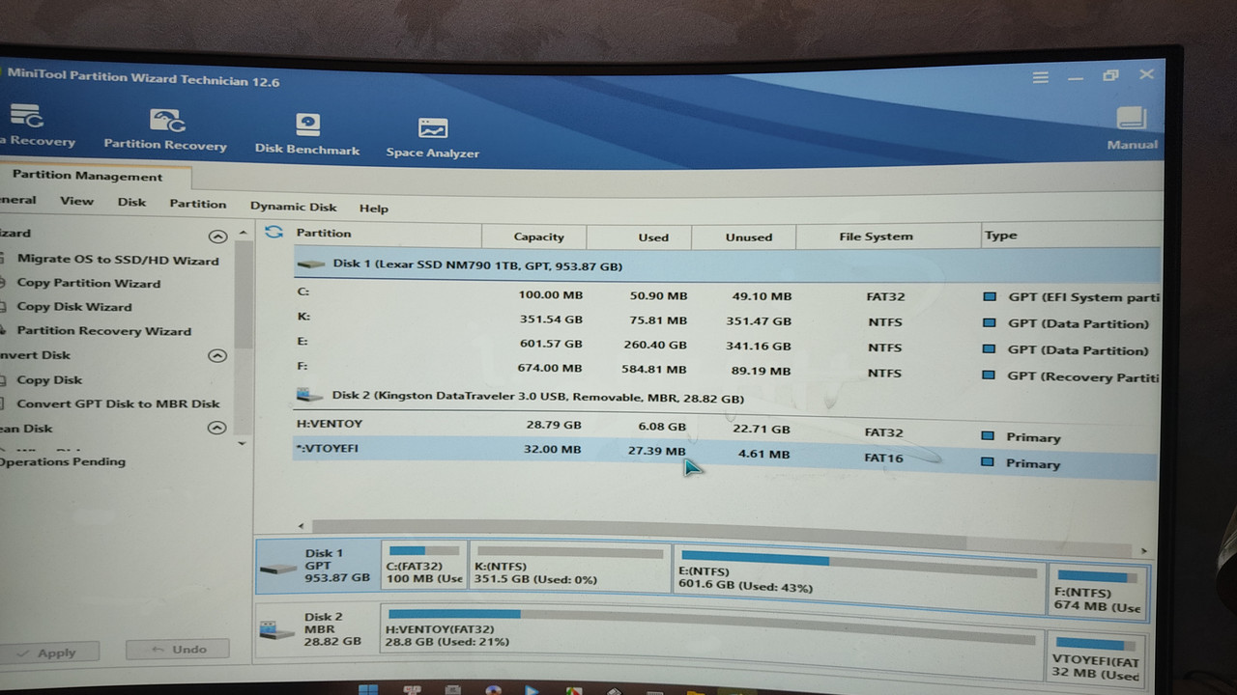Open the View menu

(76, 201)
